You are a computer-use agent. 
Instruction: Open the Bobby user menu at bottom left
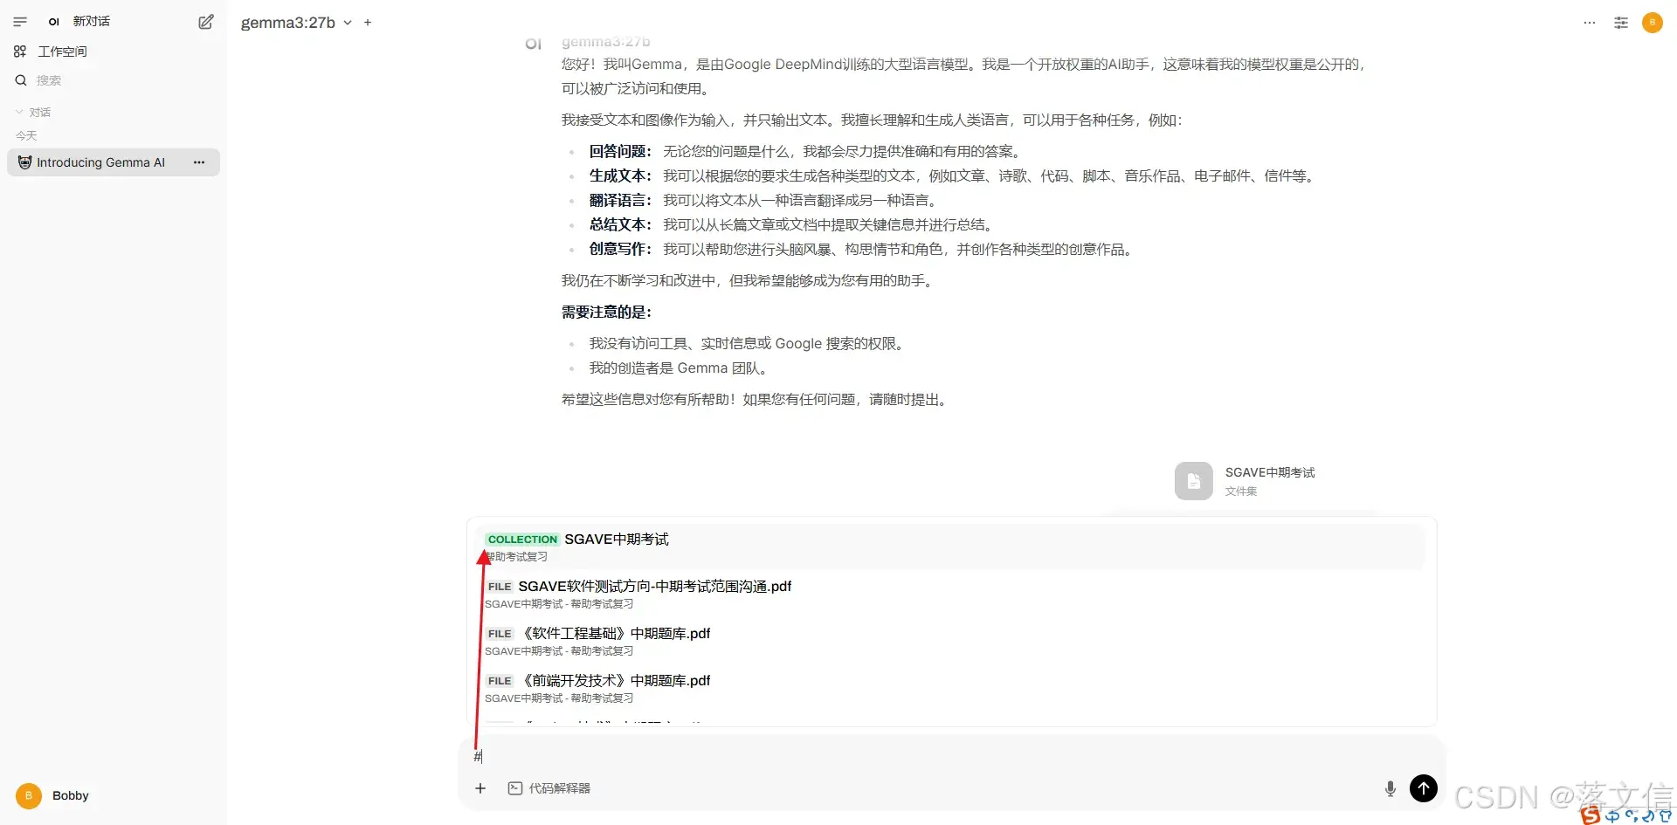point(113,795)
